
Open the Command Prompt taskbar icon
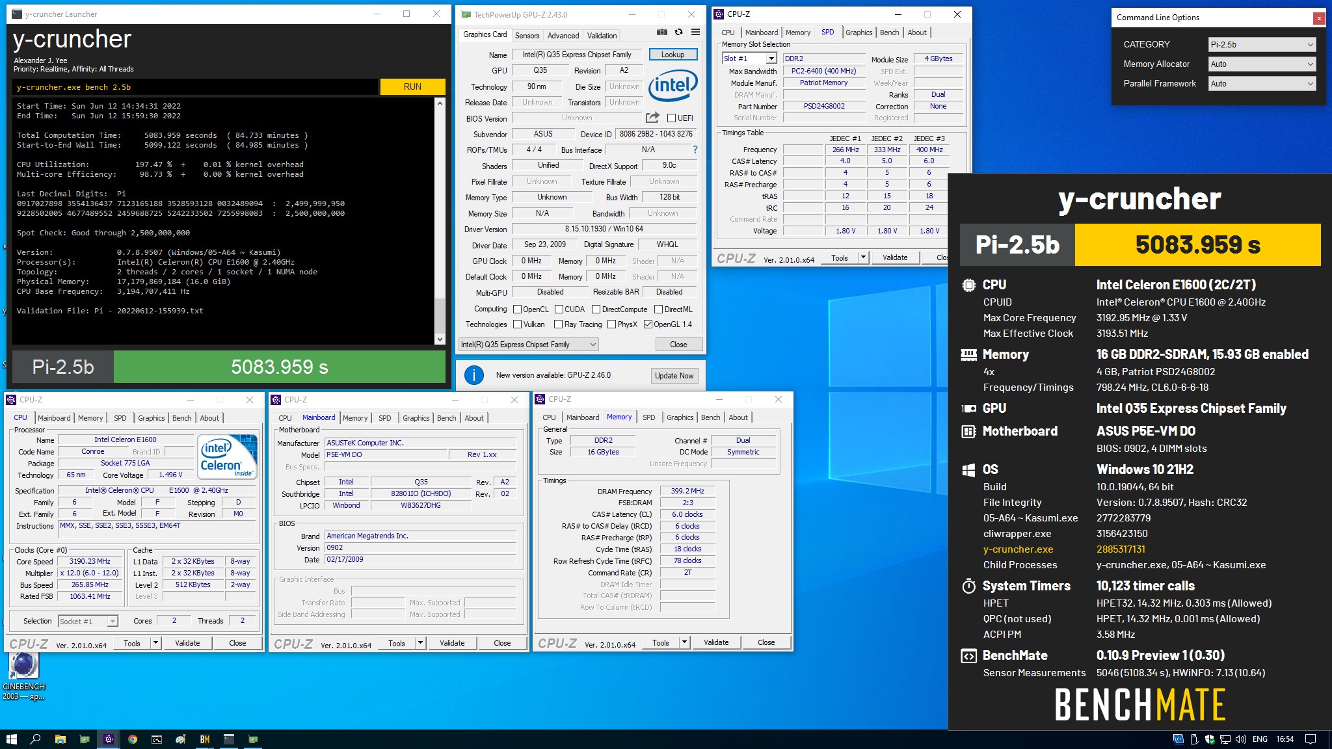[x=156, y=739]
